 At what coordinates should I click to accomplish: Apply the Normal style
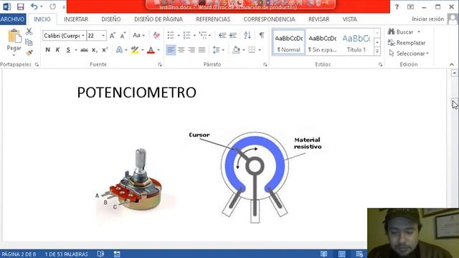tap(288, 42)
